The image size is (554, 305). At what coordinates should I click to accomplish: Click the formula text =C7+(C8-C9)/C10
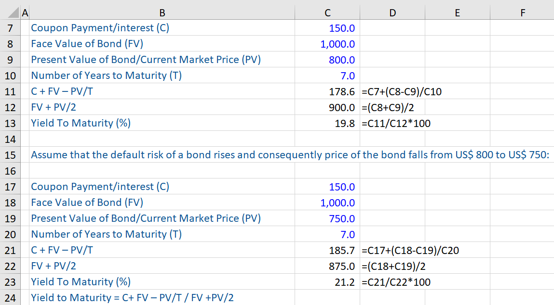401,92
